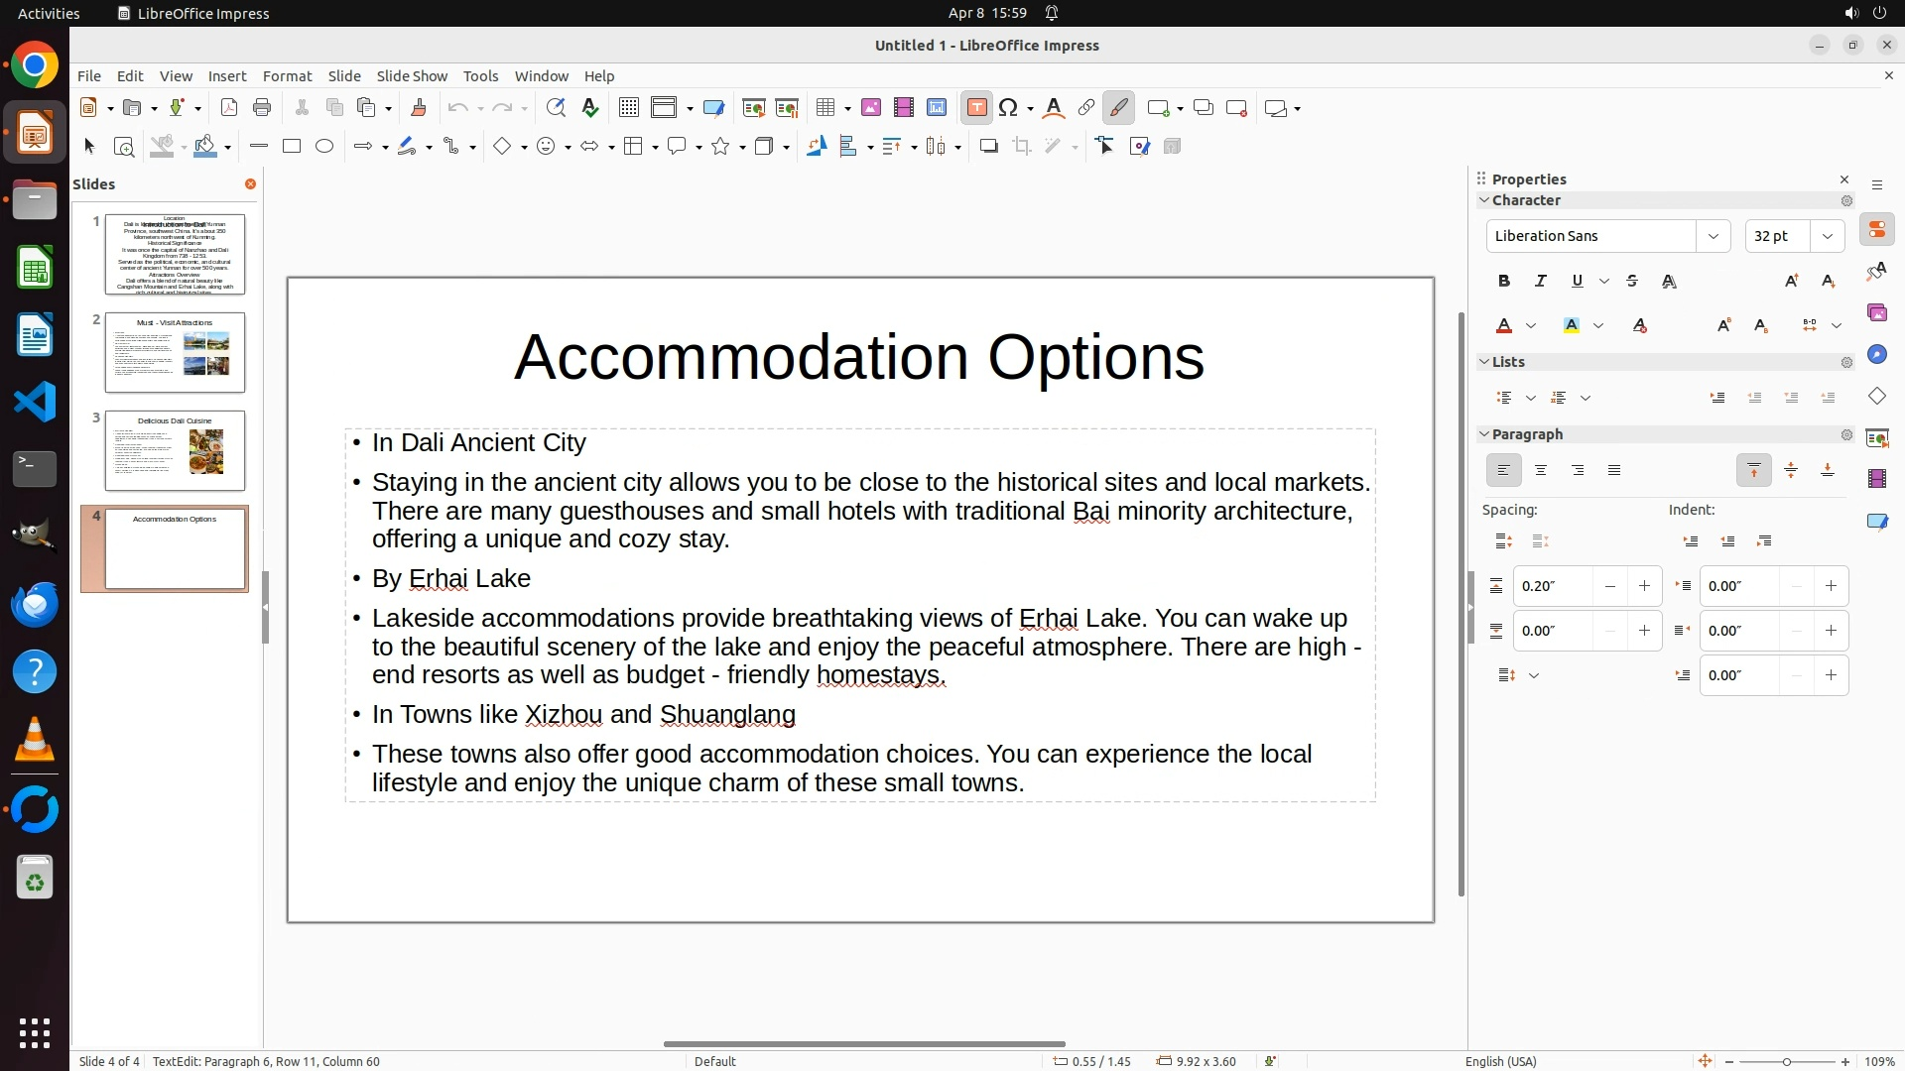The height and width of the screenshot is (1071, 1905).
Task: Click the font color swatch button
Action: 1504,326
